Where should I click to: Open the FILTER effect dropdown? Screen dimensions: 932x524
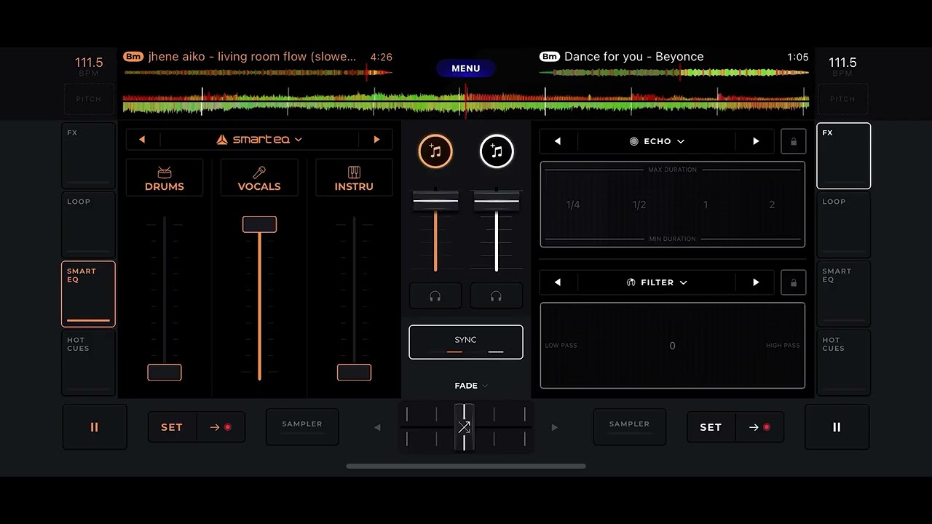657,282
